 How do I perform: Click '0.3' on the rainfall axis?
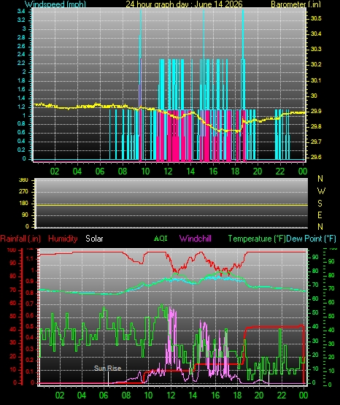(30, 349)
